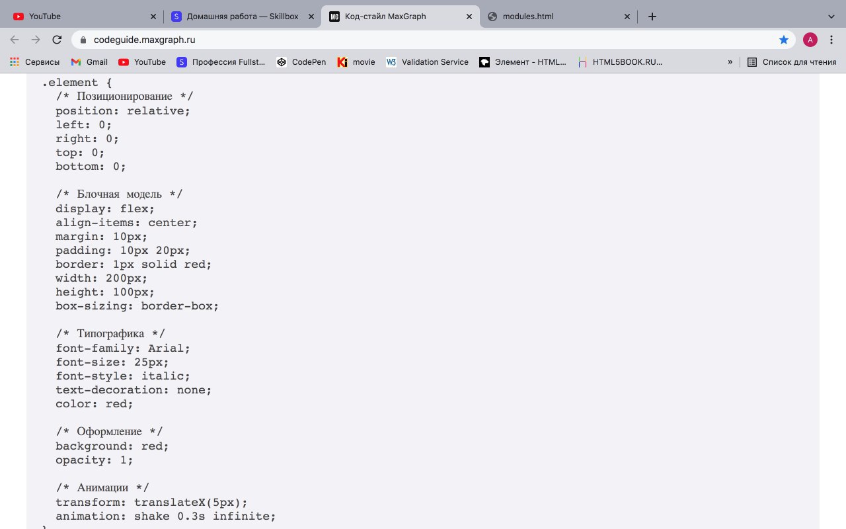Bookmark this page with the star icon
The image size is (846, 529).
pos(784,40)
